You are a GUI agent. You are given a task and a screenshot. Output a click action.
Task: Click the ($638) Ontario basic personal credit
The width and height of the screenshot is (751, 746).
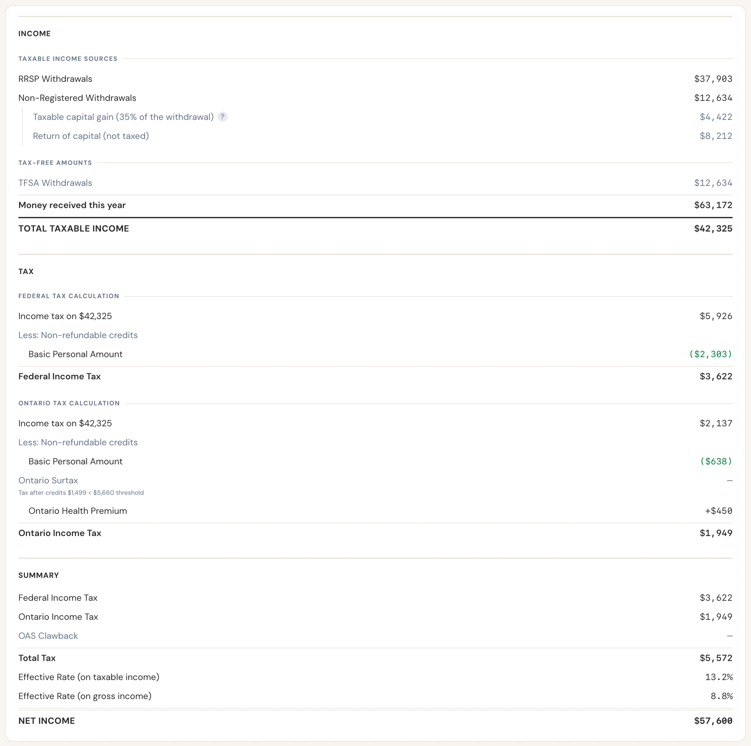[715, 461]
